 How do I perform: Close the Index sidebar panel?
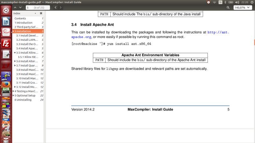point(41,13)
